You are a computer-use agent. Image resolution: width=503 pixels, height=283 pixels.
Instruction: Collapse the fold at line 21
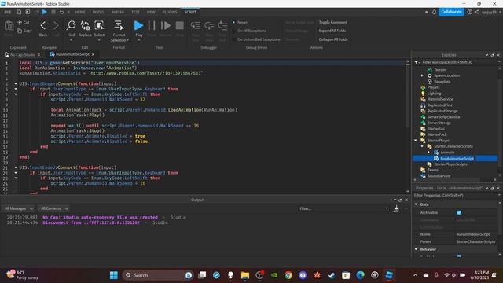[16, 167]
